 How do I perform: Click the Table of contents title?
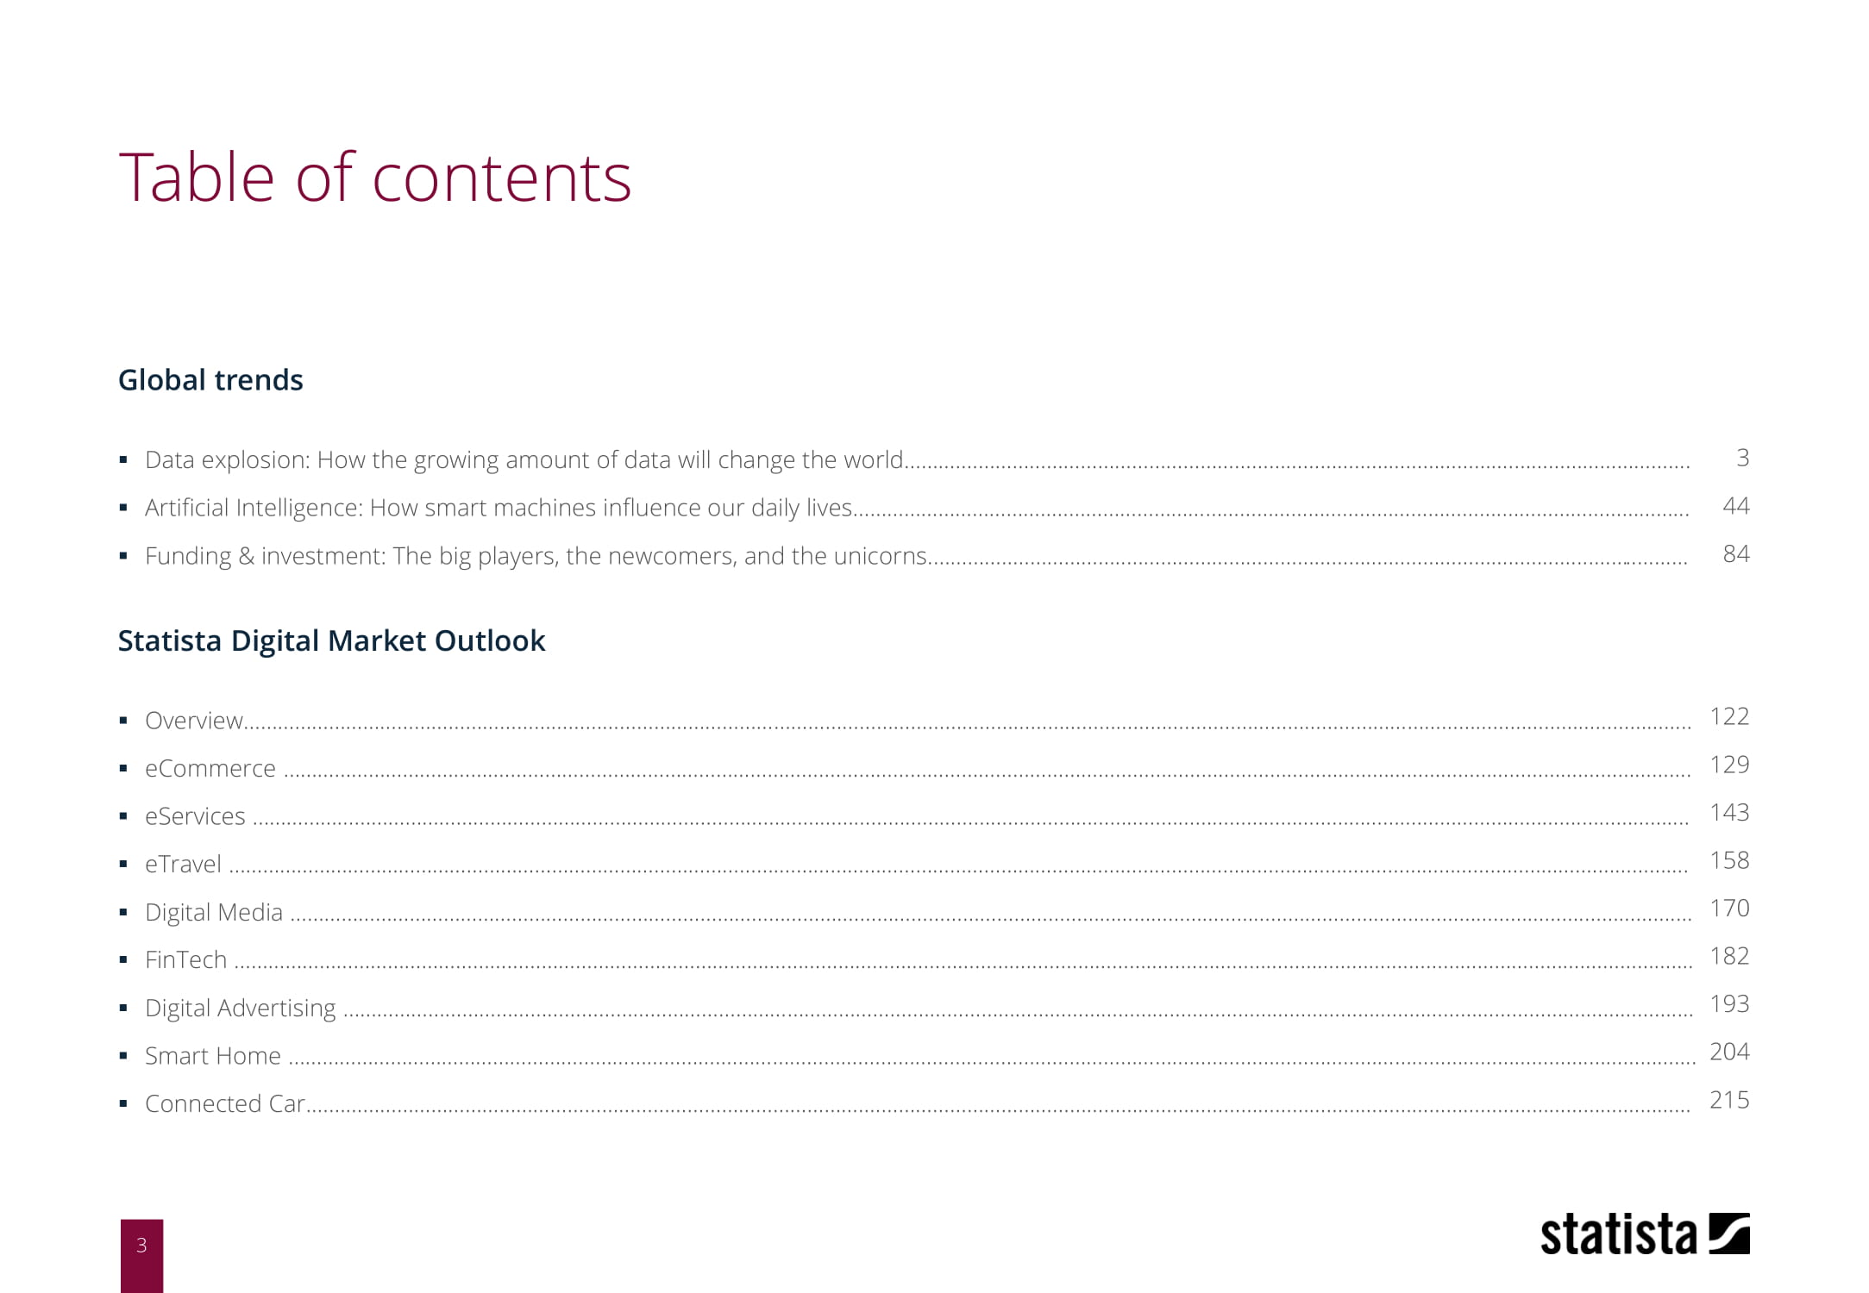(x=374, y=178)
